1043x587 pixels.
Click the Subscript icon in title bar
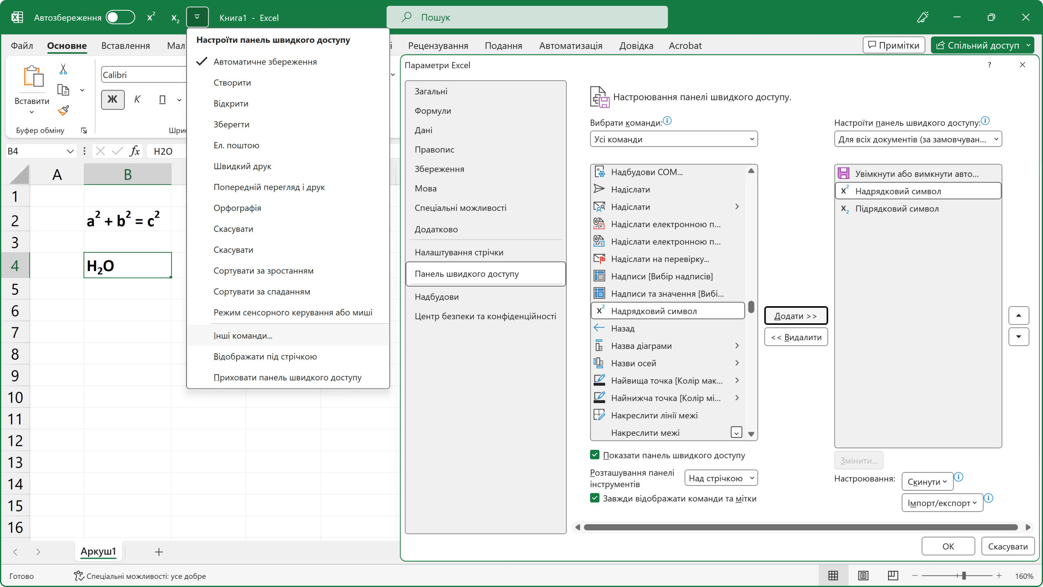175,18
